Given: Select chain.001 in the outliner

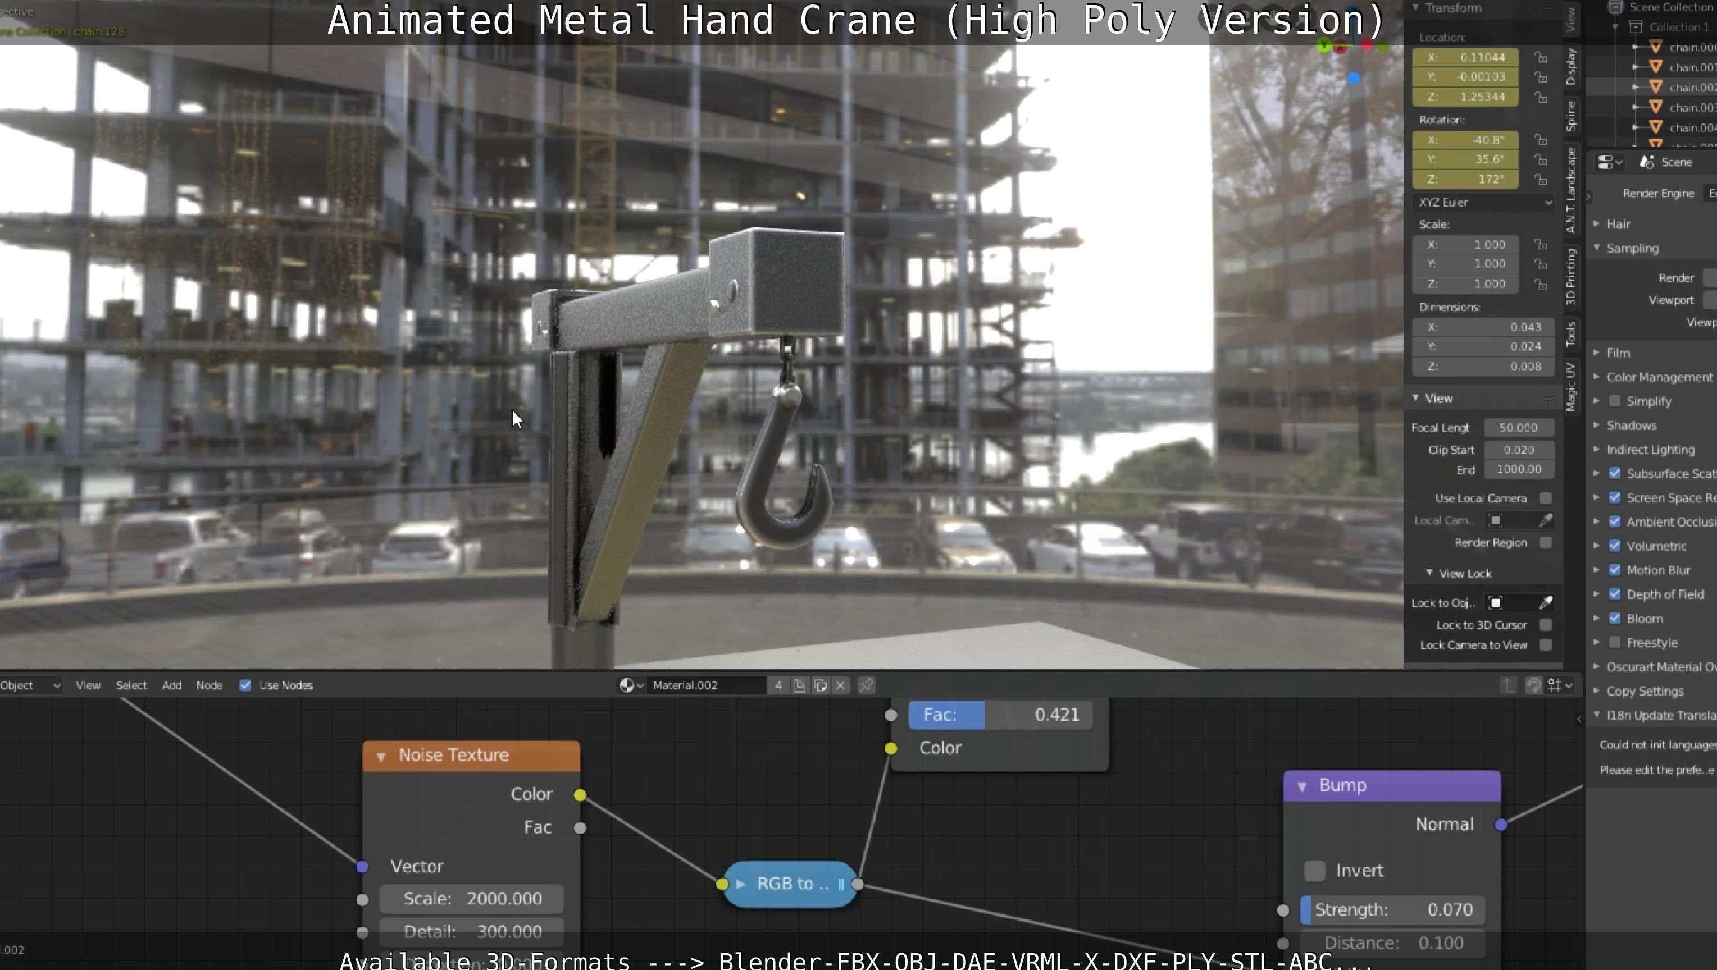Looking at the screenshot, I should coord(1692,67).
